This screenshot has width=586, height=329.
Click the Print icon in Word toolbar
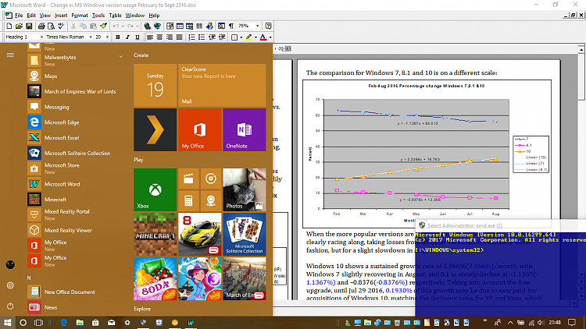click(x=41, y=26)
